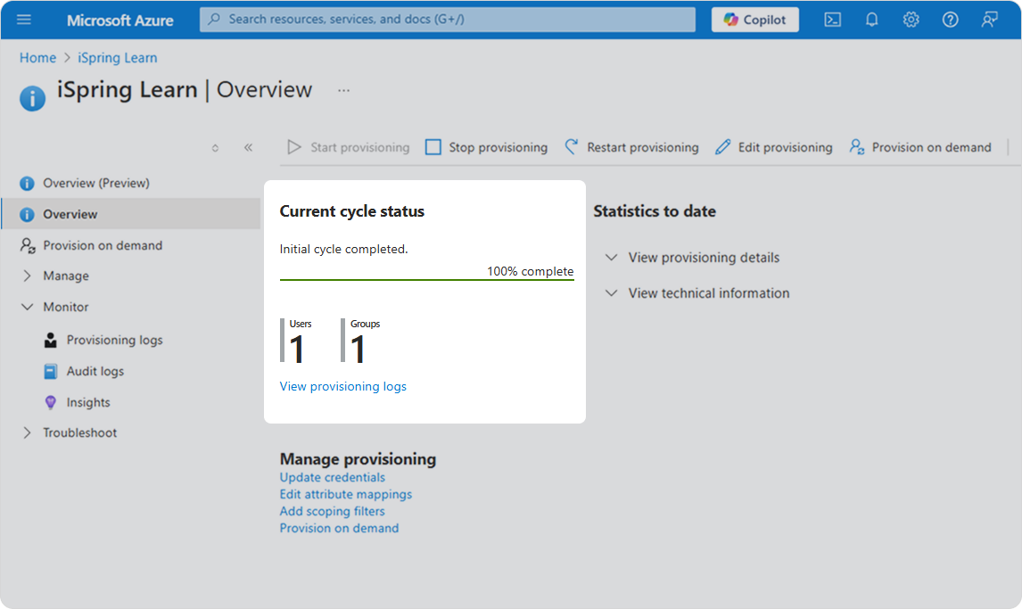Image resolution: width=1022 pixels, height=609 pixels.
Task: Open the feedback icon in header
Action: coord(989,20)
